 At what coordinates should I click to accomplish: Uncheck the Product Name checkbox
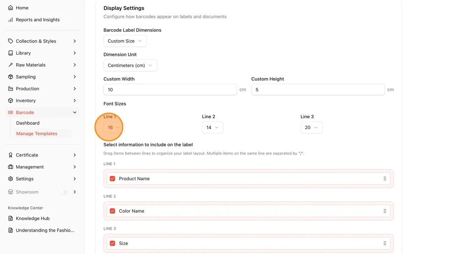pos(112,179)
